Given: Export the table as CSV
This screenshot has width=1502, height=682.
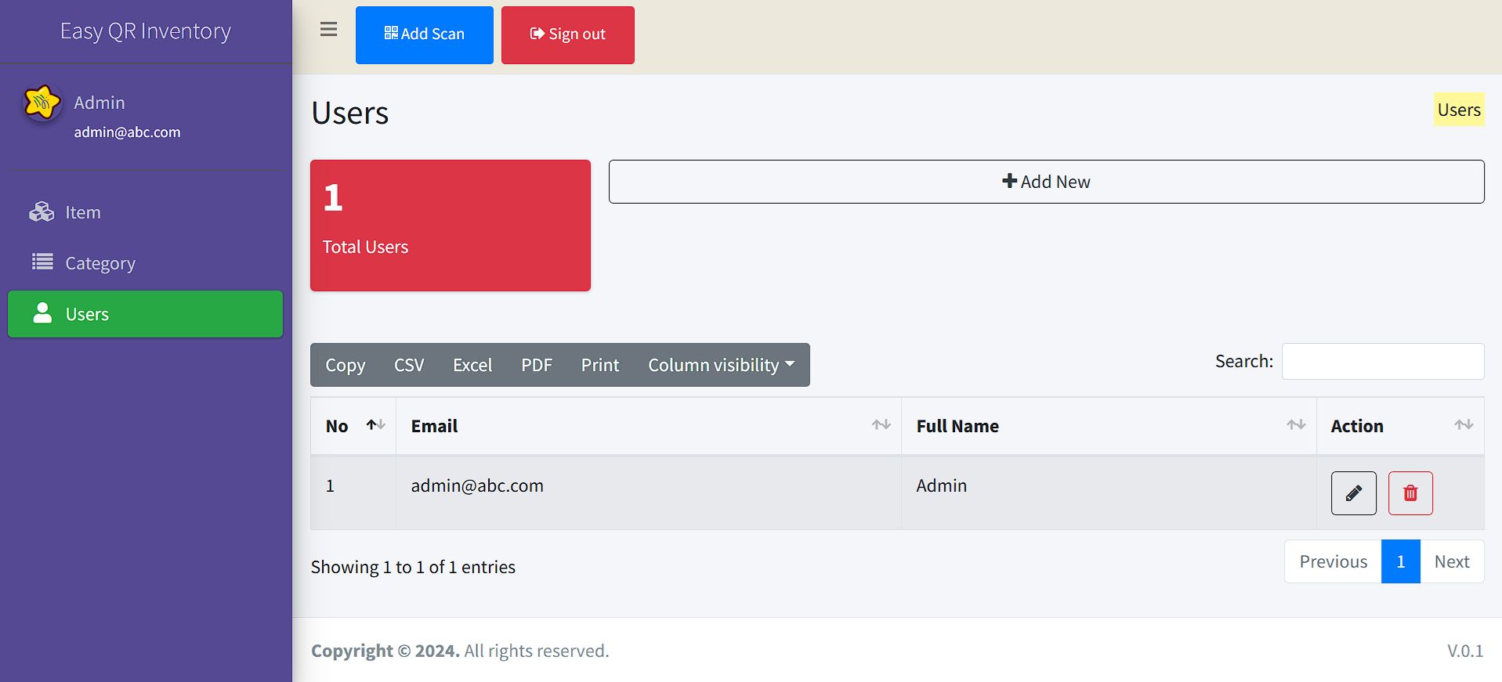Looking at the screenshot, I should coord(408,365).
